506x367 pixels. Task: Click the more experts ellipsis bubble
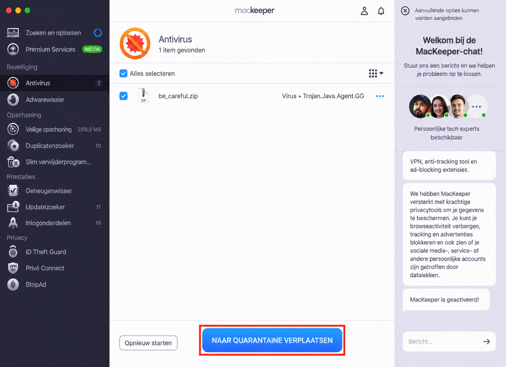pyautogui.click(x=477, y=107)
